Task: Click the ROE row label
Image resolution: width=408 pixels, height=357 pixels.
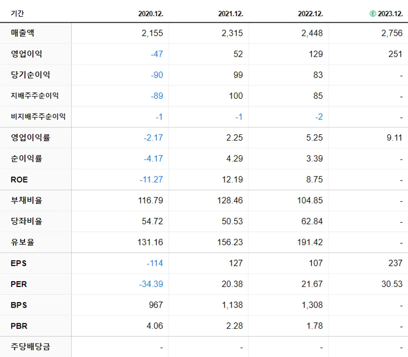Action: [x=19, y=180]
